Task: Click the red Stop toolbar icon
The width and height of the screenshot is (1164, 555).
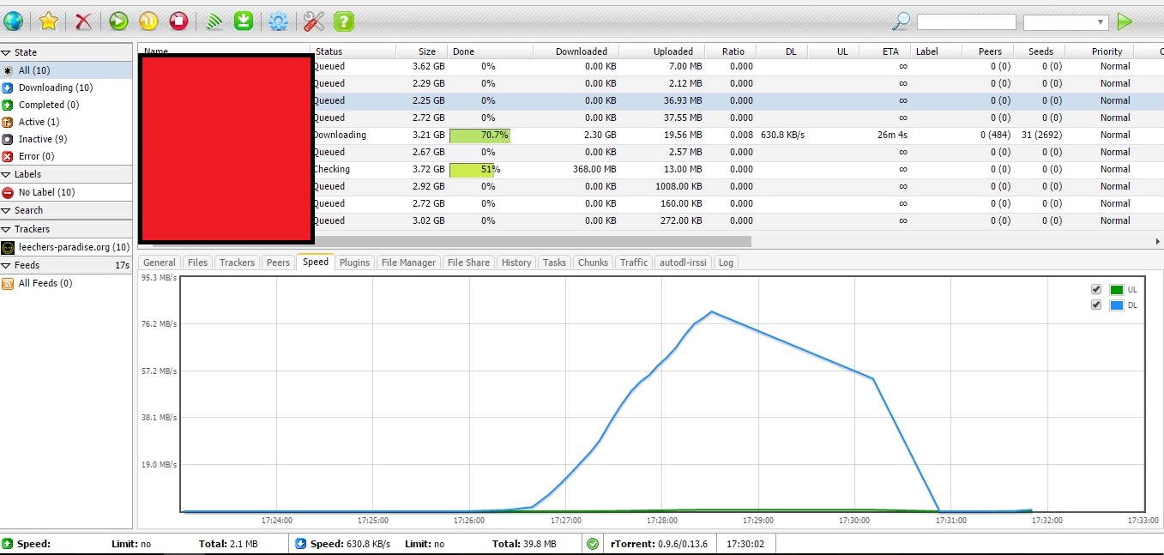Action: click(x=178, y=21)
